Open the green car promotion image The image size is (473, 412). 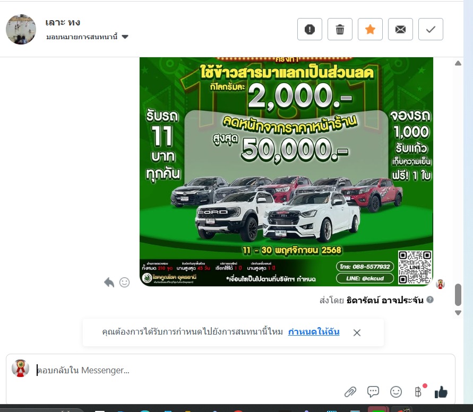pyautogui.click(x=286, y=171)
